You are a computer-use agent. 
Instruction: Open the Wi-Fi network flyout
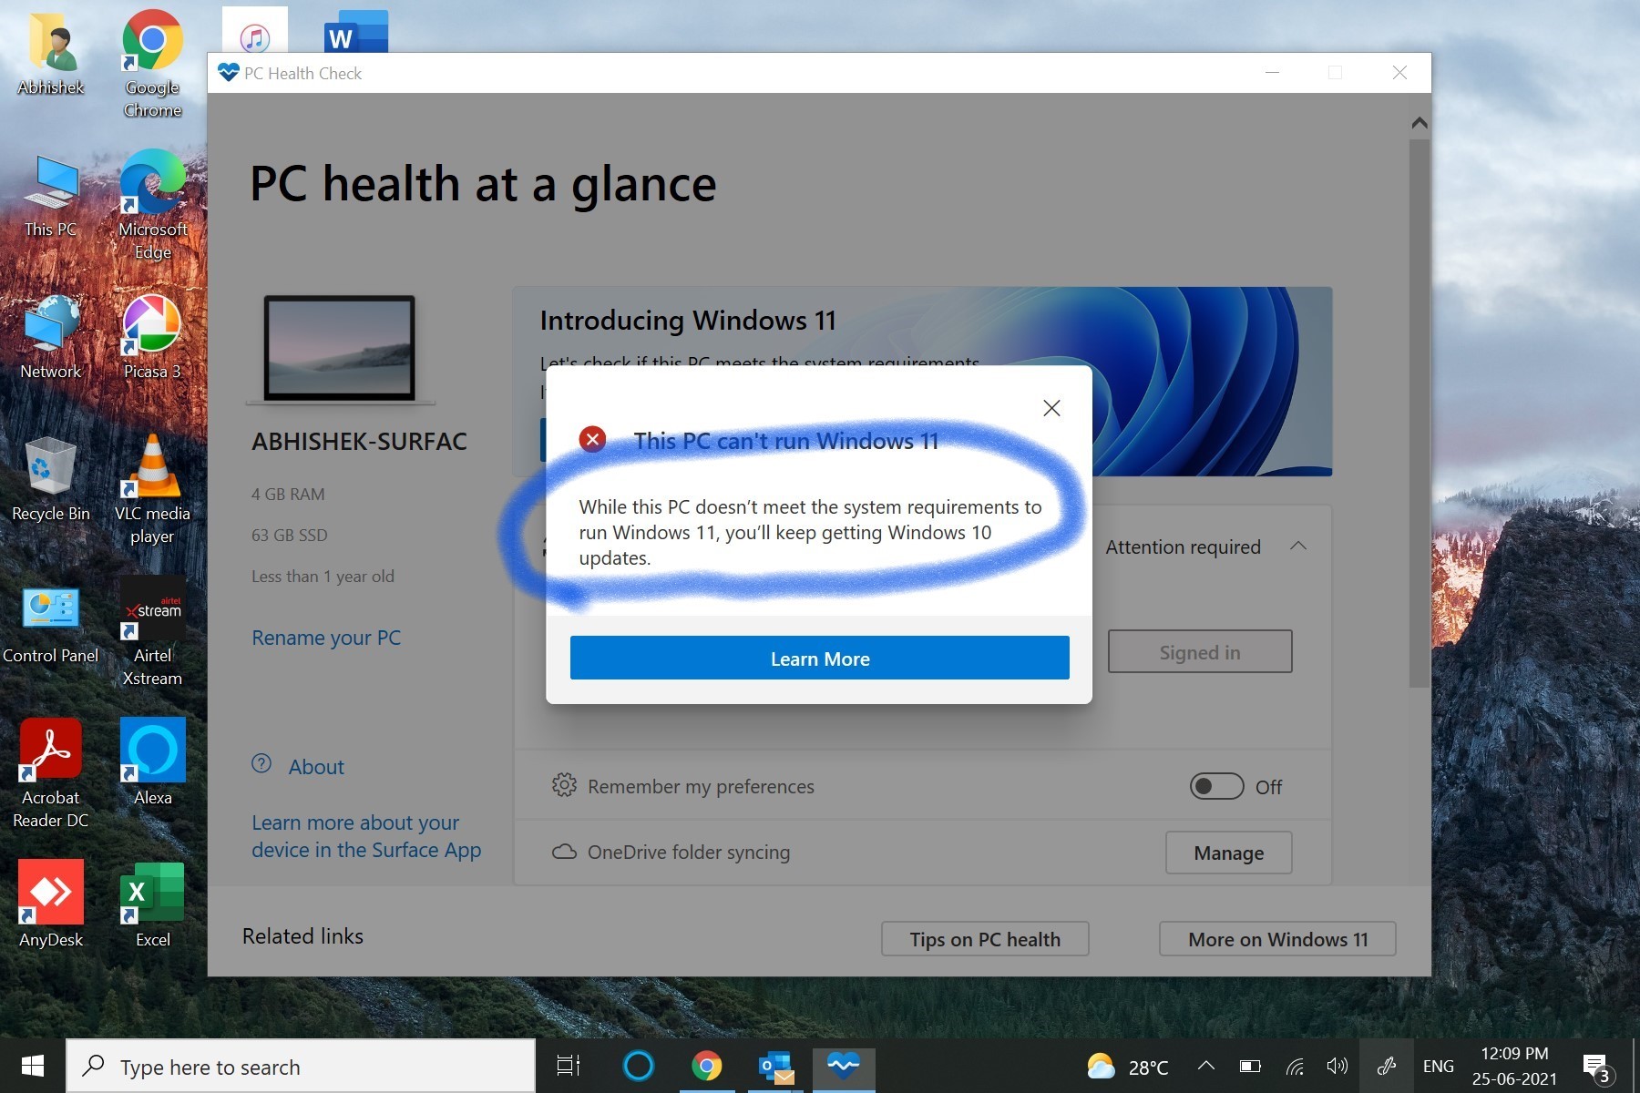point(1295,1066)
